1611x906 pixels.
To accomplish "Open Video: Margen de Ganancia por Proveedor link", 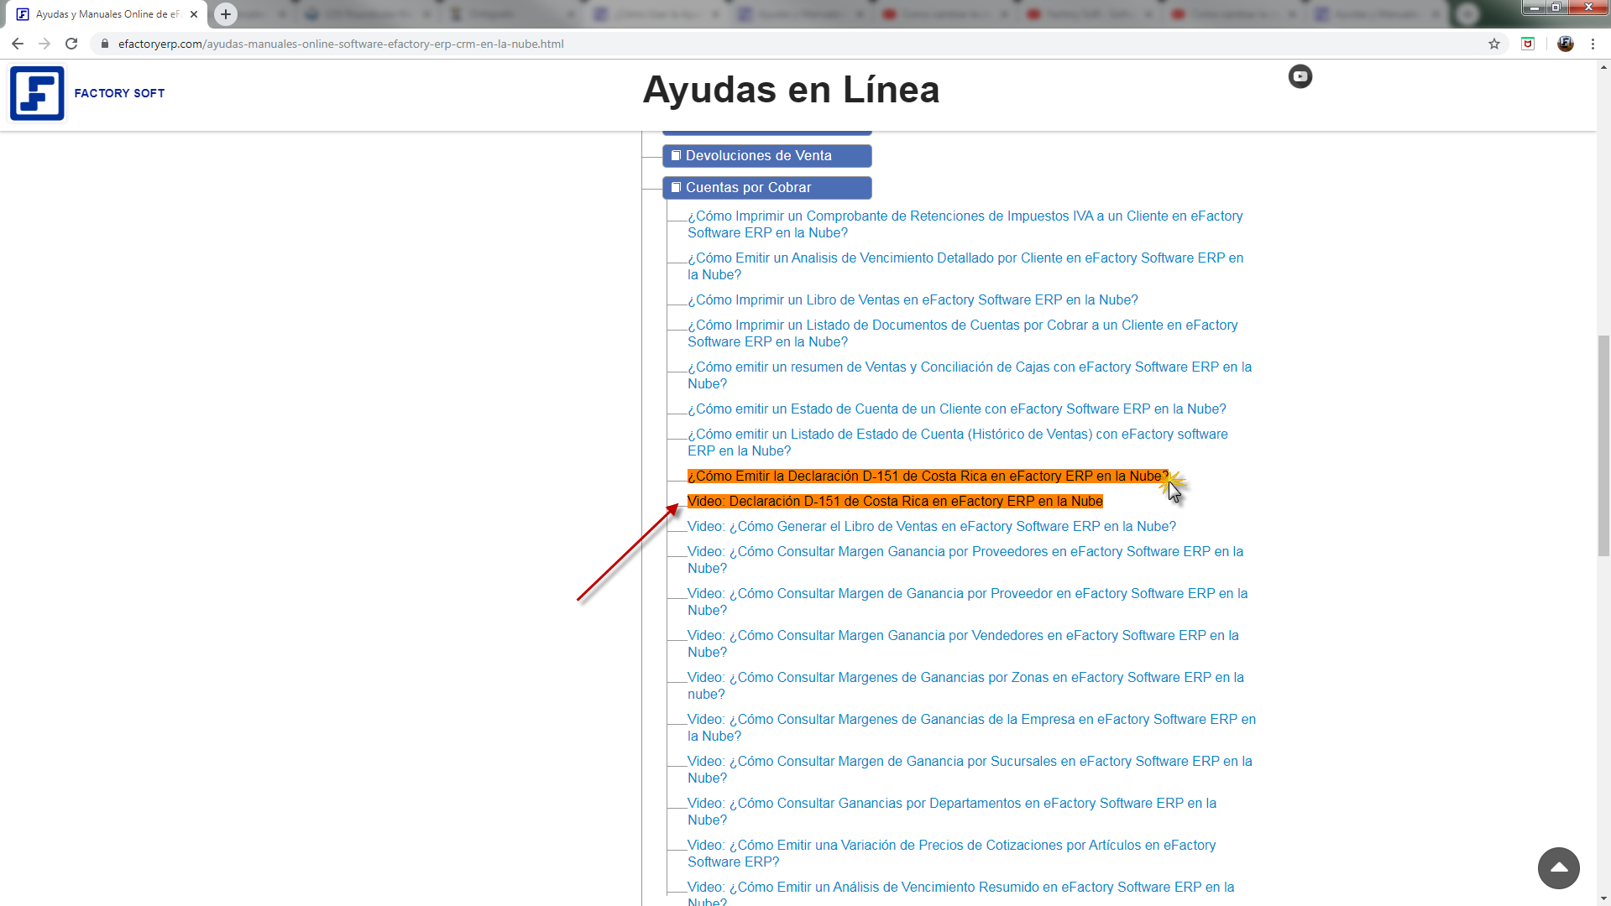I will tap(968, 602).
